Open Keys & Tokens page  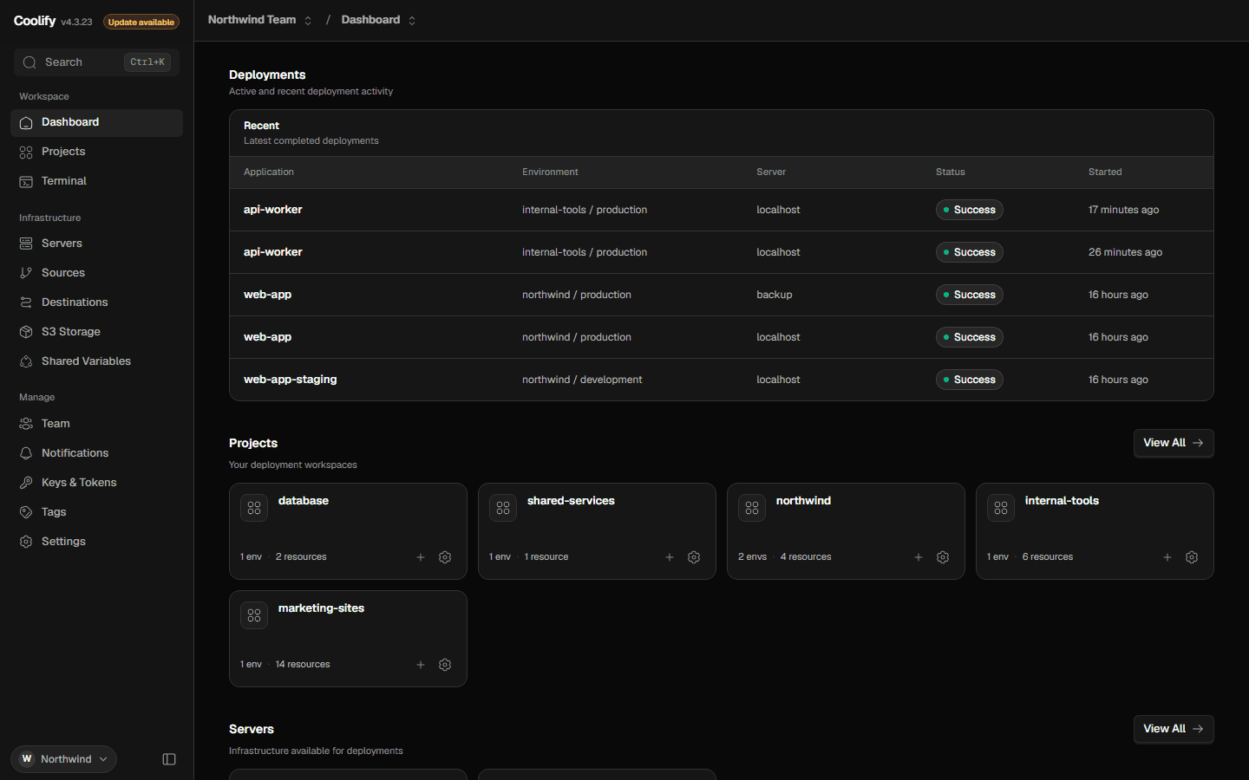(x=96, y=483)
